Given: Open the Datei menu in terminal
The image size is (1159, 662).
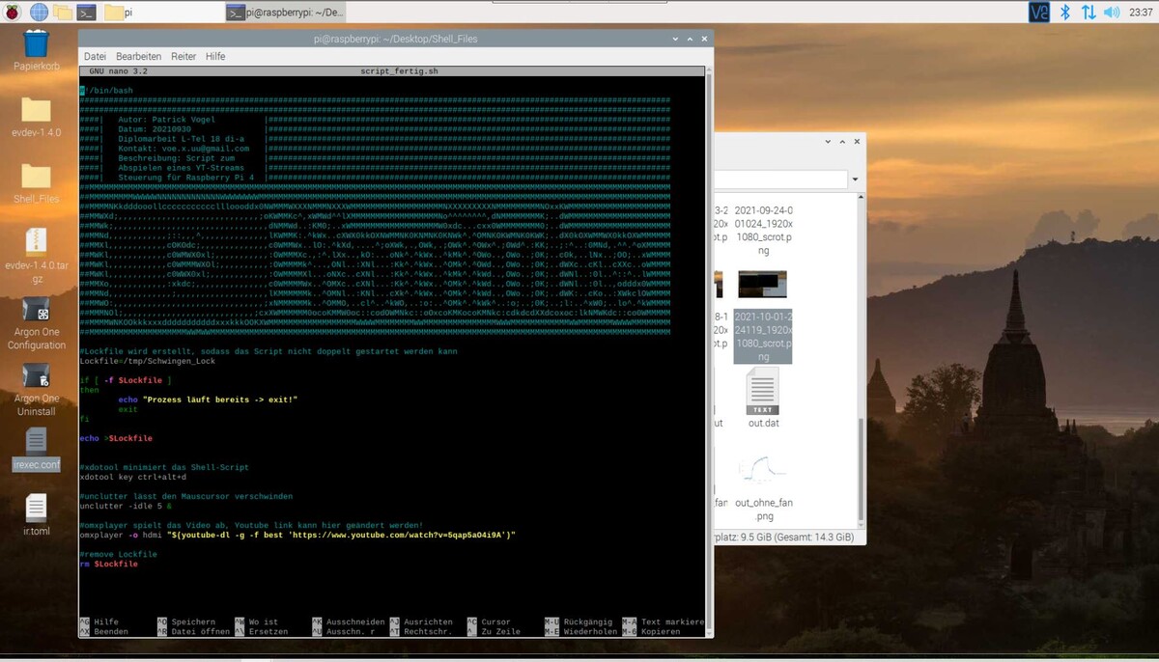Looking at the screenshot, I should click(95, 57).
